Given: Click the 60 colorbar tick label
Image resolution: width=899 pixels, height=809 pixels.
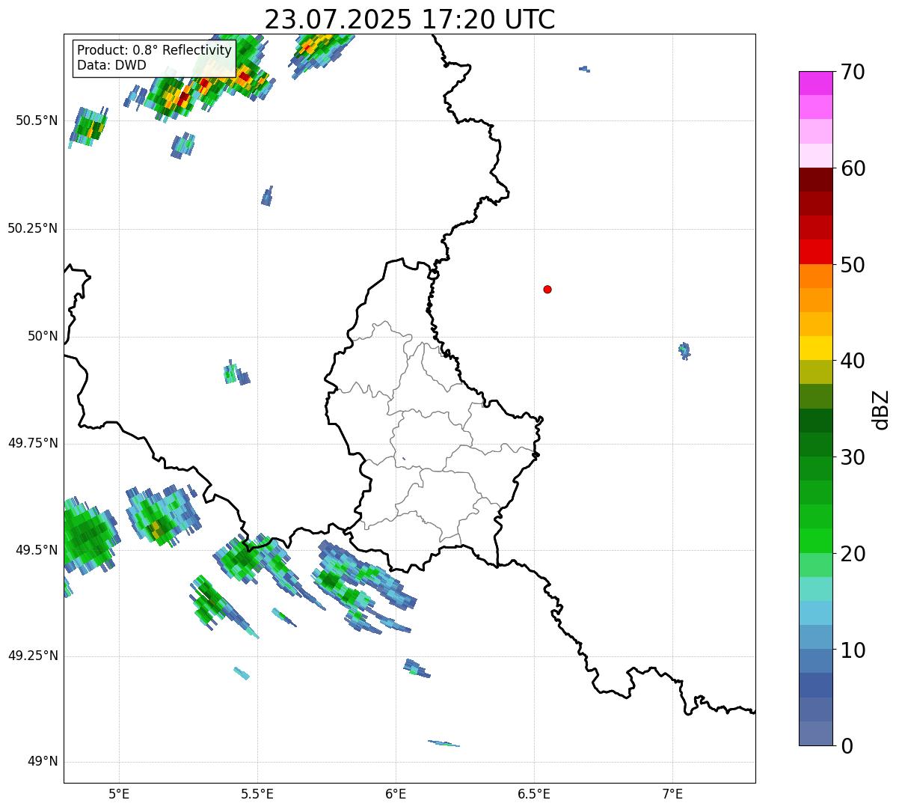Looking at the screenshot, I should click(853, 168).
